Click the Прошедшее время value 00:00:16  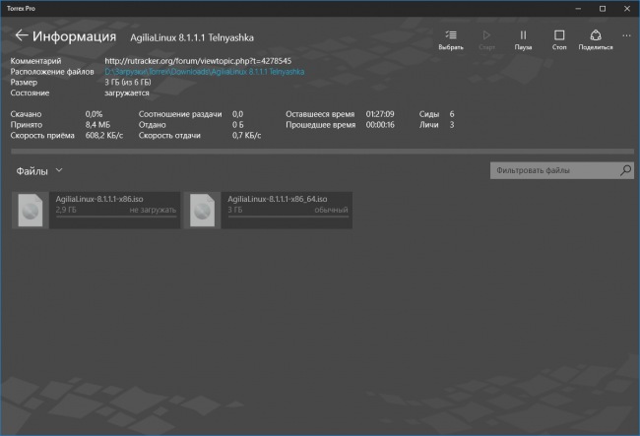point(380,125)
